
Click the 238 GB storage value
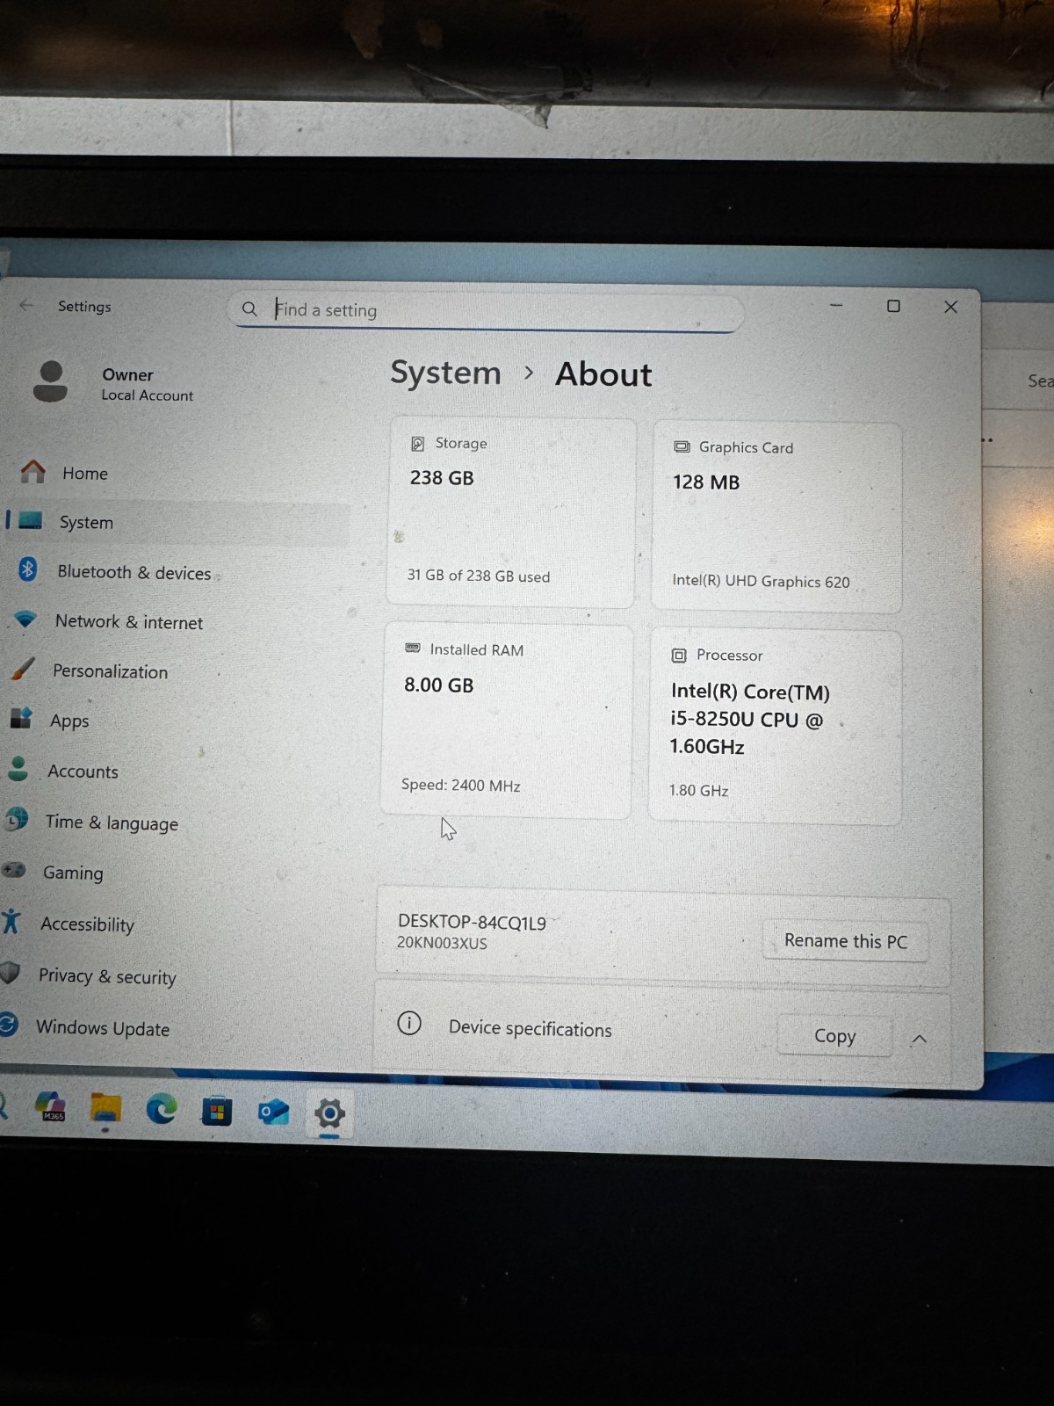[442, 478]
